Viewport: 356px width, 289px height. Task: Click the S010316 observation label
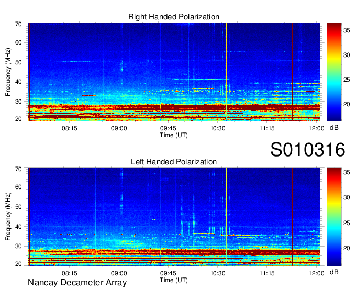click(x=308, y=150)
